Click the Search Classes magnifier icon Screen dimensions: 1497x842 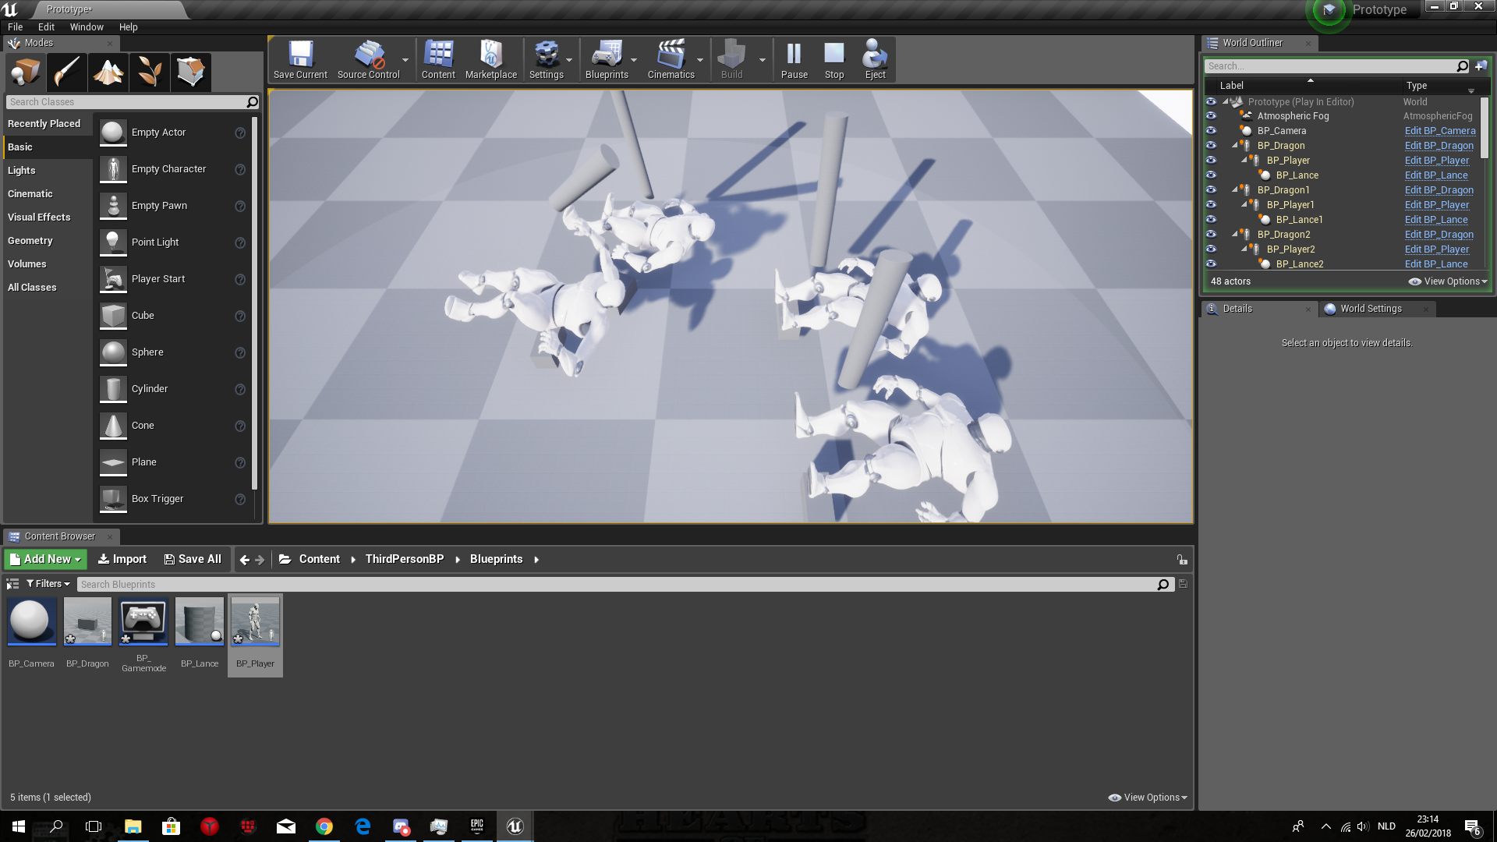(x=252, y=102)
